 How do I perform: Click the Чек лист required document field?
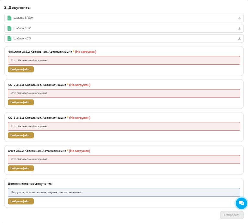(x=124, y=60)
